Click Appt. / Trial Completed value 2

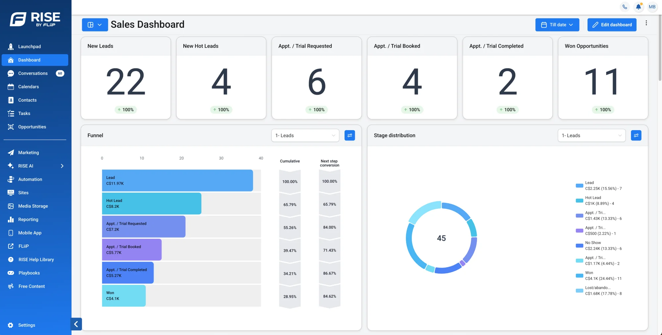pos(507,82)
